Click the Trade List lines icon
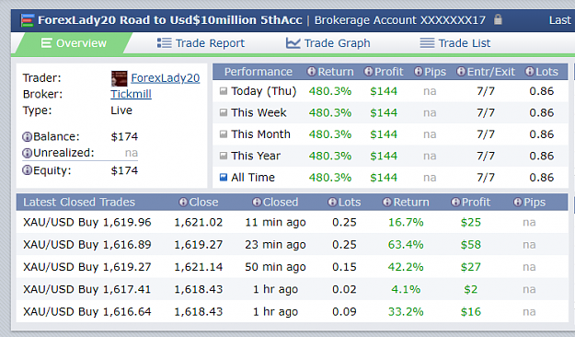575x337 pixels. (x=427, y=43)
